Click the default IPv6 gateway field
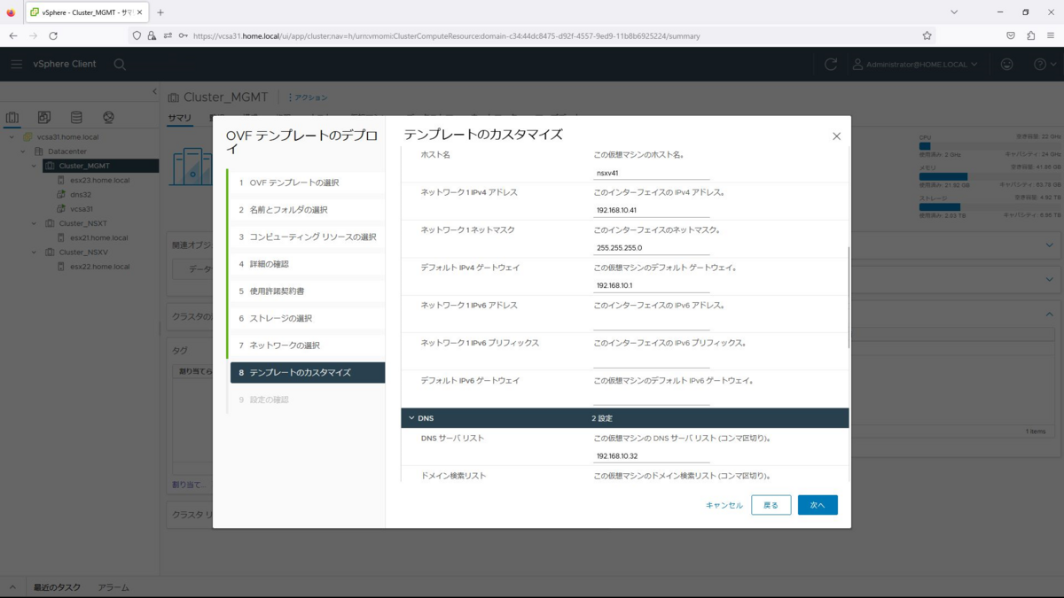Image resolution: width=1064 pixels, height=598 pixels. coord(651,399)
